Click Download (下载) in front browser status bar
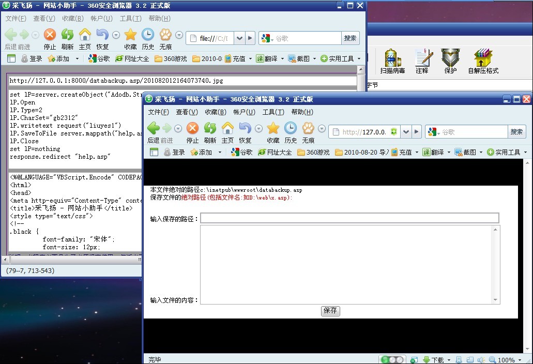Screen dimensions: 533x364 [434, 359]
